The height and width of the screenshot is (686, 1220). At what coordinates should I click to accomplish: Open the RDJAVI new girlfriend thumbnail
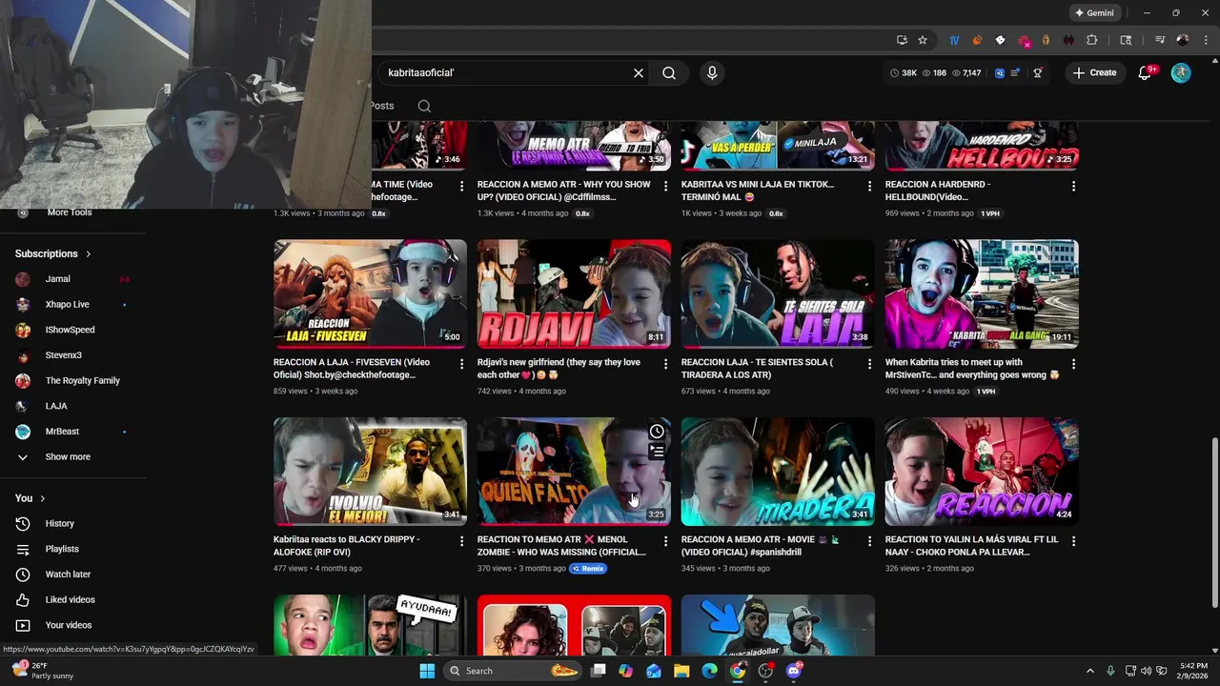point(574,293)
